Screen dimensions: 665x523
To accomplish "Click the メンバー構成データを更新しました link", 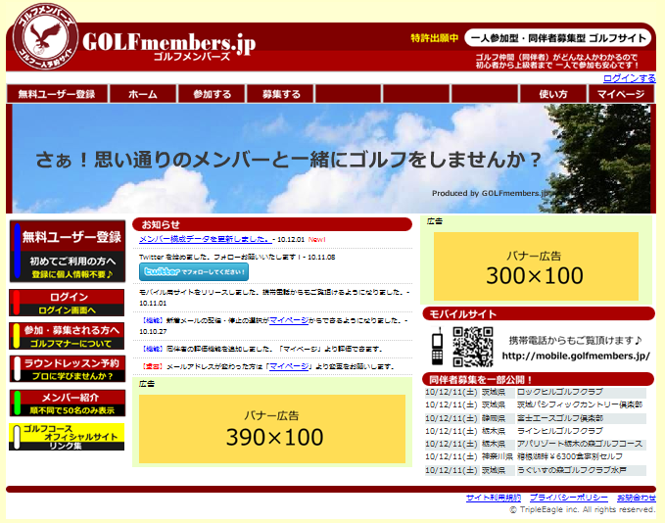I will [206, 239].
